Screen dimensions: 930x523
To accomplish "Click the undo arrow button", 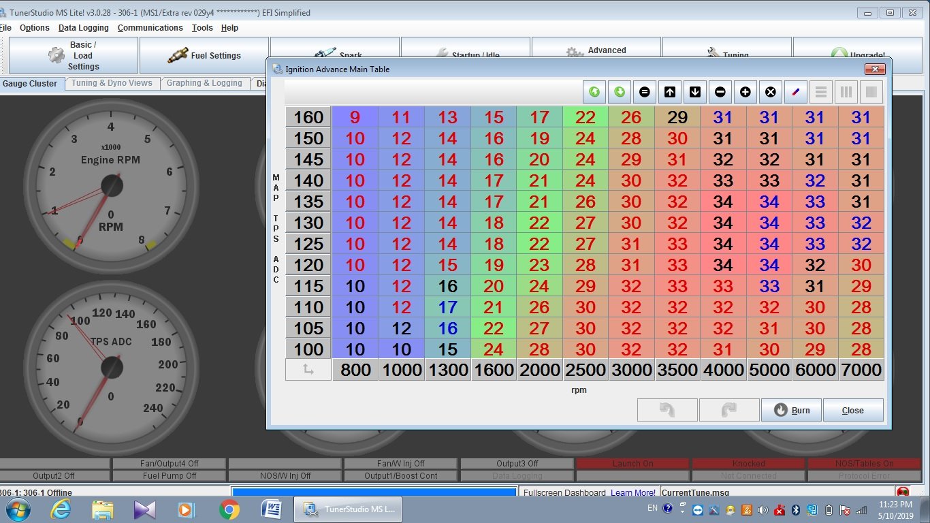I will (x=667, y=410).
